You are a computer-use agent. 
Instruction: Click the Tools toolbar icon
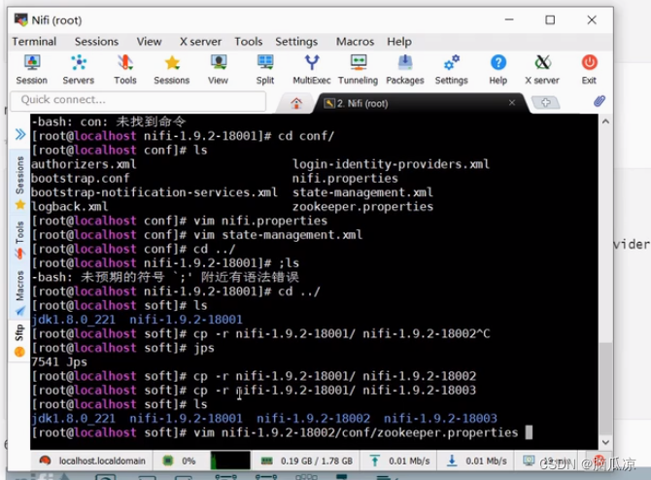tap(125, 69)
